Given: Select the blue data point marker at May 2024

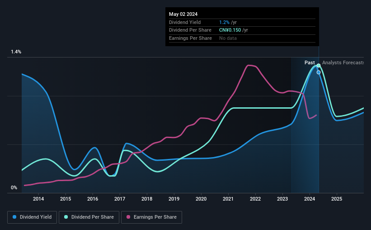Looking at the screenshot, I should pyautogui.click(x=319, y=72).
